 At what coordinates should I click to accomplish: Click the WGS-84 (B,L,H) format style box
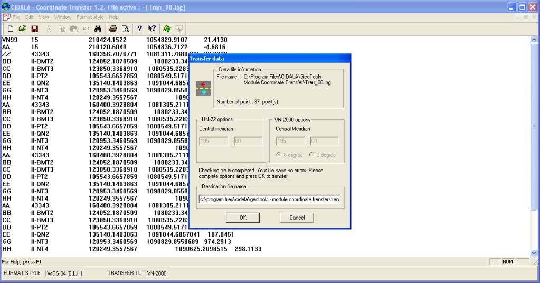64,273
